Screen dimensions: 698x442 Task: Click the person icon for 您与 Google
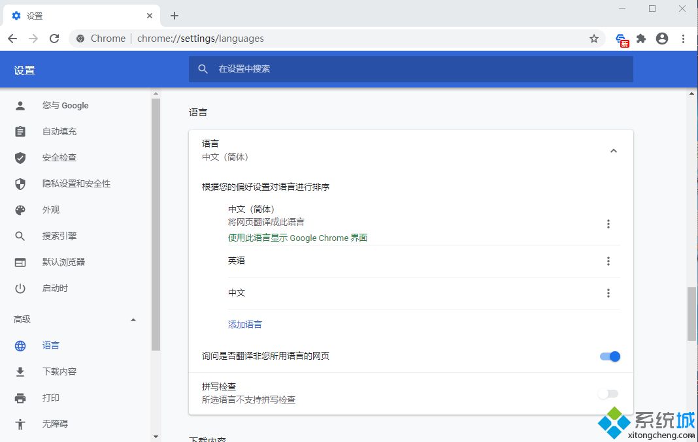click(x=20, y=106)
